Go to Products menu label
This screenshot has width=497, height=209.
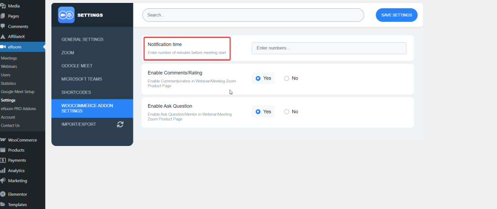[16, 150]
